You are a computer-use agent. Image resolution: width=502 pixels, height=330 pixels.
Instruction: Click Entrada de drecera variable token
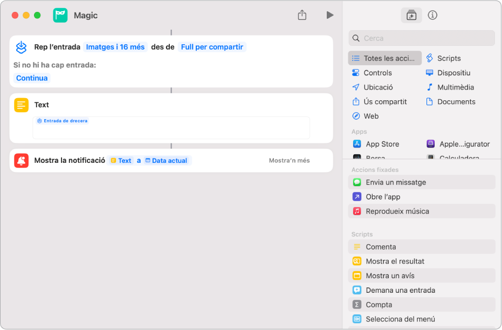pyautogui.click(x=63, y=121)
